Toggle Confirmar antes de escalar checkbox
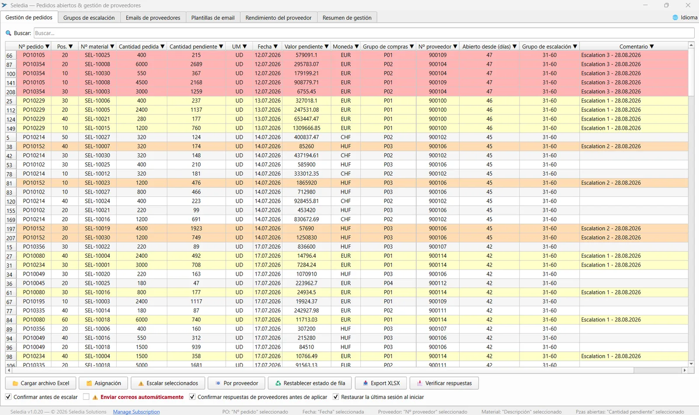 coord(8,397)
